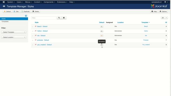
Task: Open isis - Default style link
Action: pos(41,35)
